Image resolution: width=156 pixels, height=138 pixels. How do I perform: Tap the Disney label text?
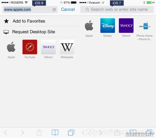(108, 36)
